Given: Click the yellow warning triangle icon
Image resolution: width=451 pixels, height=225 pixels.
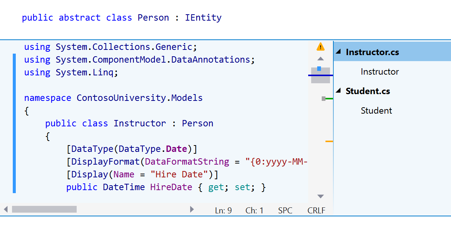Looking at the screenshot, I should click(x=320, y=47).
